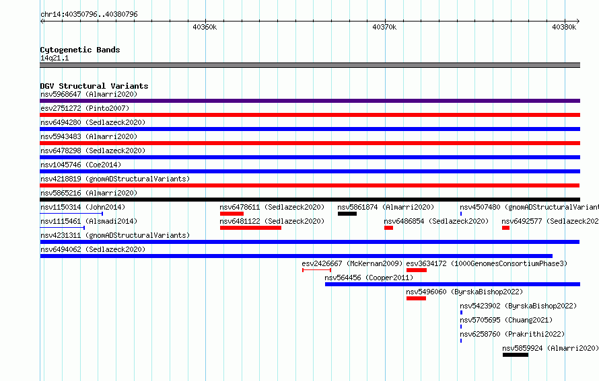This screenshot has width=599, height=381.
Task: Click the blue nsv4231311 variant bar
Action: click(x=310, y=242)
